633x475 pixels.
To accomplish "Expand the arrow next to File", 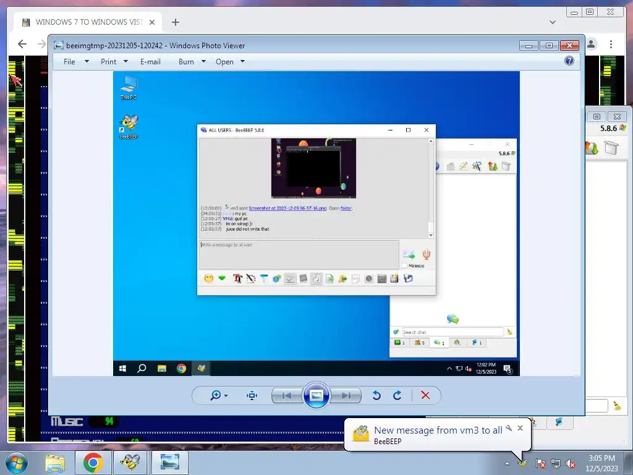I will click(87, 61).
